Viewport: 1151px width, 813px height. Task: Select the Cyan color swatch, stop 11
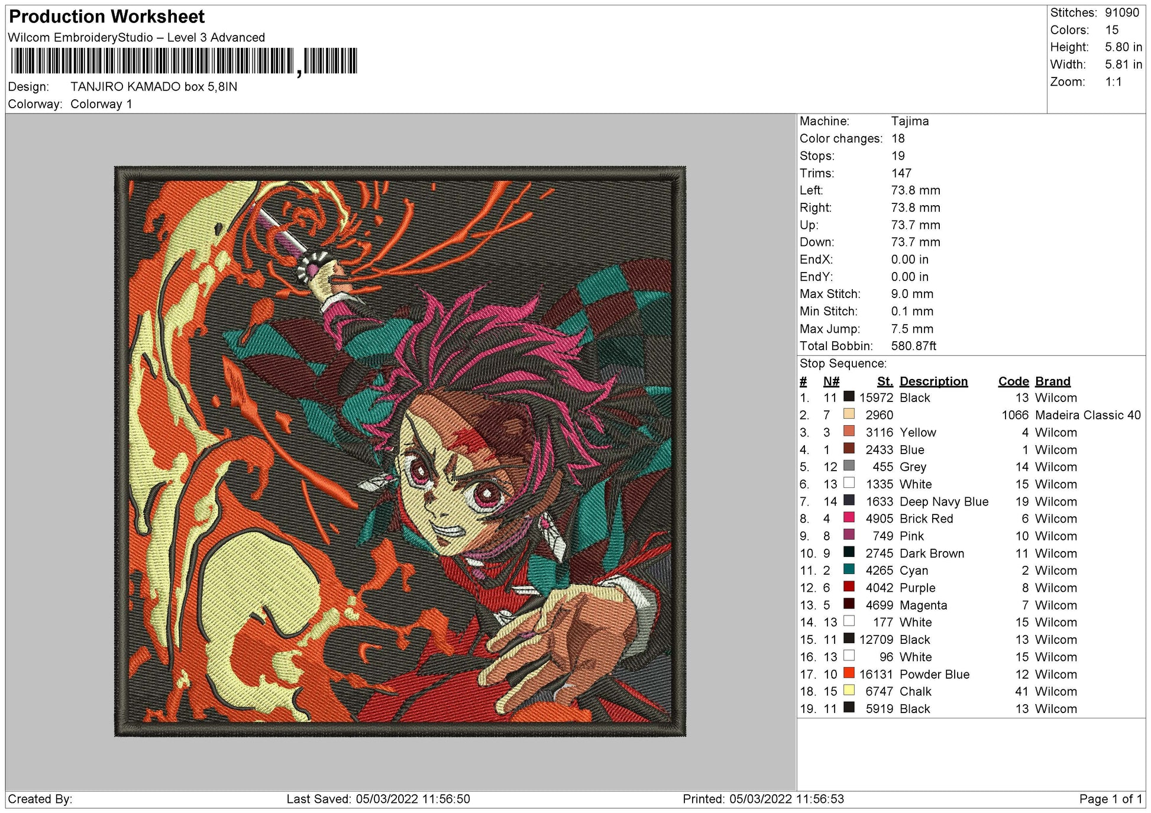[849, 570]
